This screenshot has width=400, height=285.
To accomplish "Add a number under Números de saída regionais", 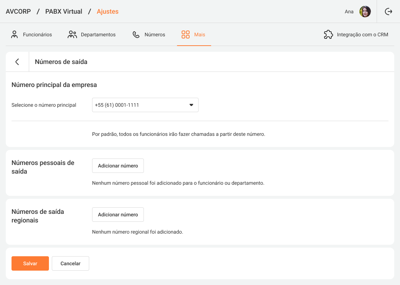I will pos(118,215).
